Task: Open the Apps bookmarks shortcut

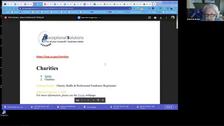Action: [x=7, y=12]
